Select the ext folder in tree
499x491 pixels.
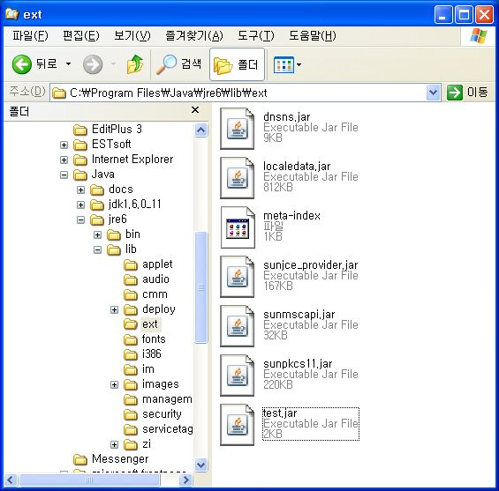pos(142,324)
